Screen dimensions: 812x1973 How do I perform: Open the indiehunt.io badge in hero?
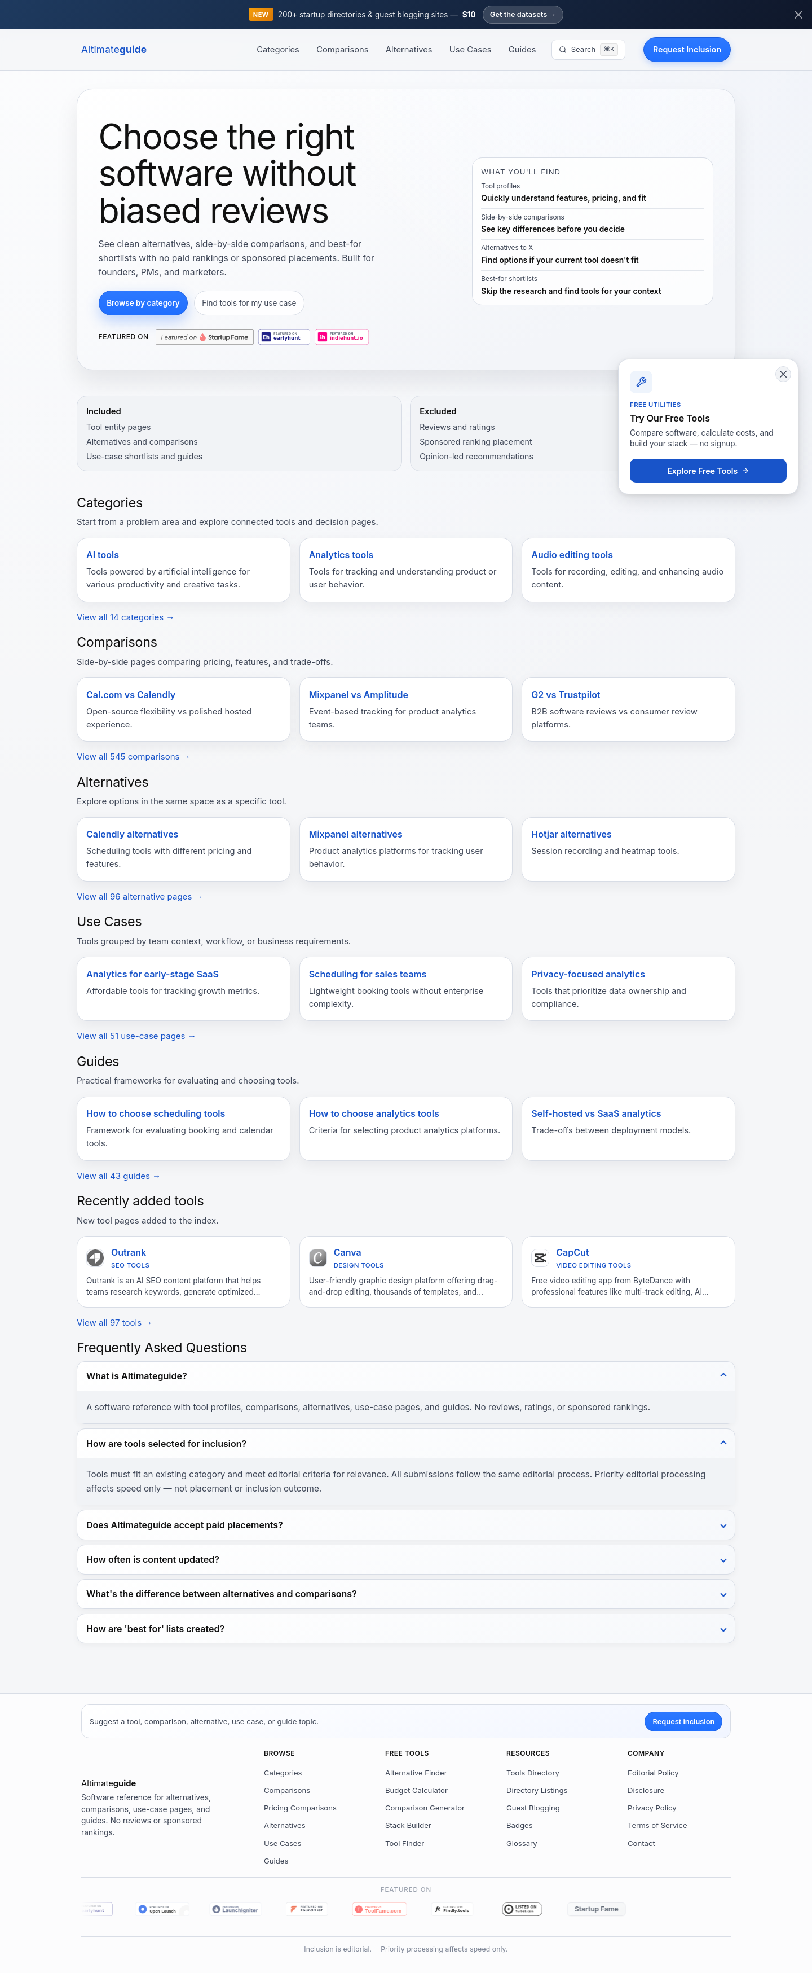[341, 337]
